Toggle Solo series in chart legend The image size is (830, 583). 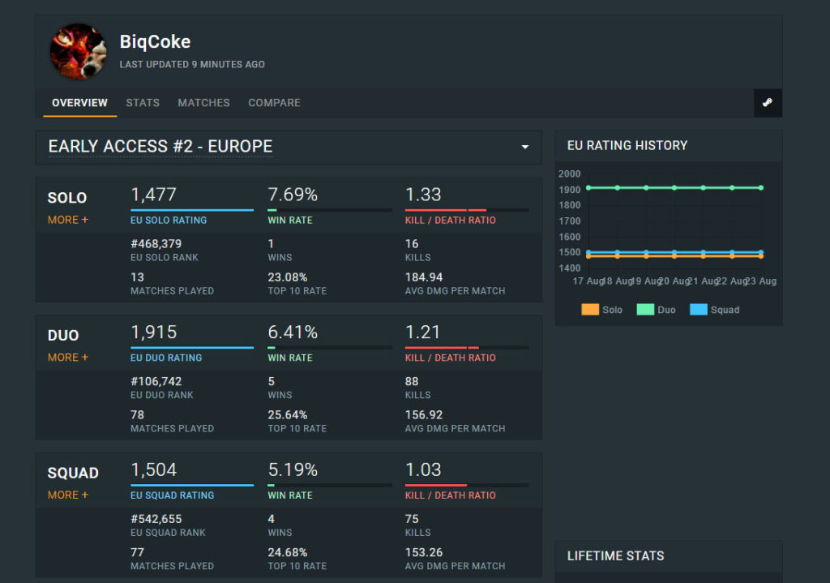pos(601,310)
